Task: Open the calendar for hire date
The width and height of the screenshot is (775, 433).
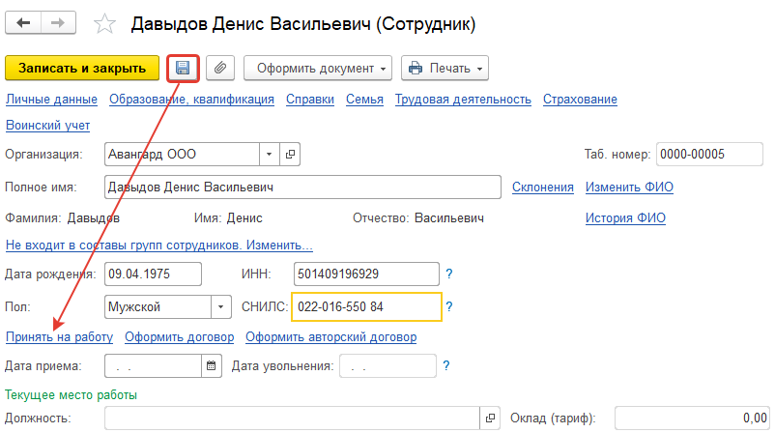Action: coord(211,366)
